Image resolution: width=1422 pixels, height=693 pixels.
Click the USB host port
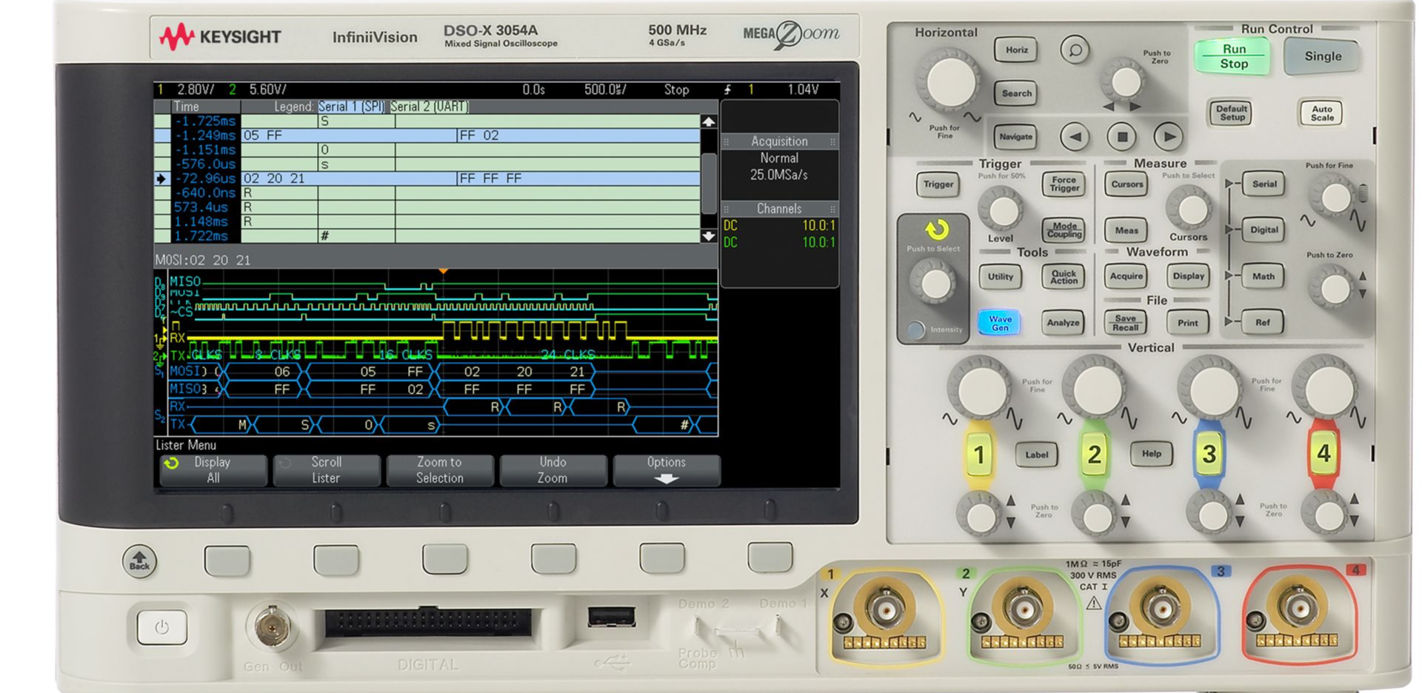point(611,616)
